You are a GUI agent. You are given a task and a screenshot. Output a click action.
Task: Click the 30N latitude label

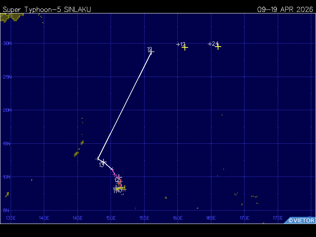pyautogui.click(x=7, y=43)
